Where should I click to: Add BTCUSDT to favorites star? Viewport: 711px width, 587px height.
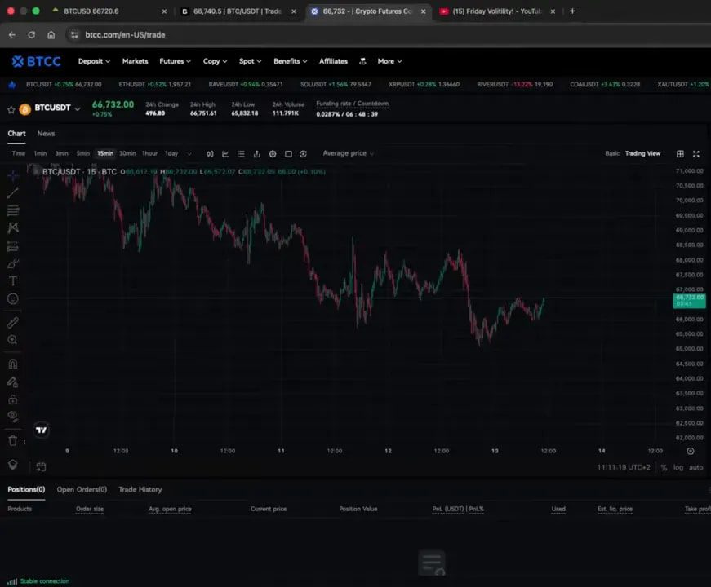coord(11,109)
